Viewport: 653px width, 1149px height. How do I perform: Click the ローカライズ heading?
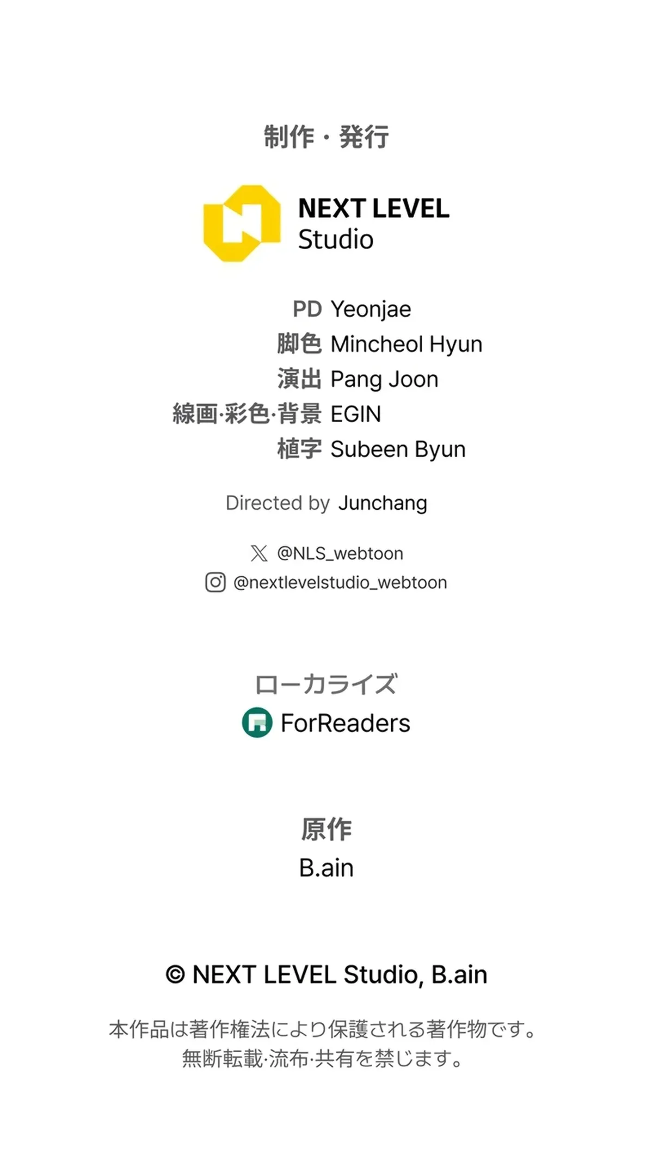pos(326,684)
